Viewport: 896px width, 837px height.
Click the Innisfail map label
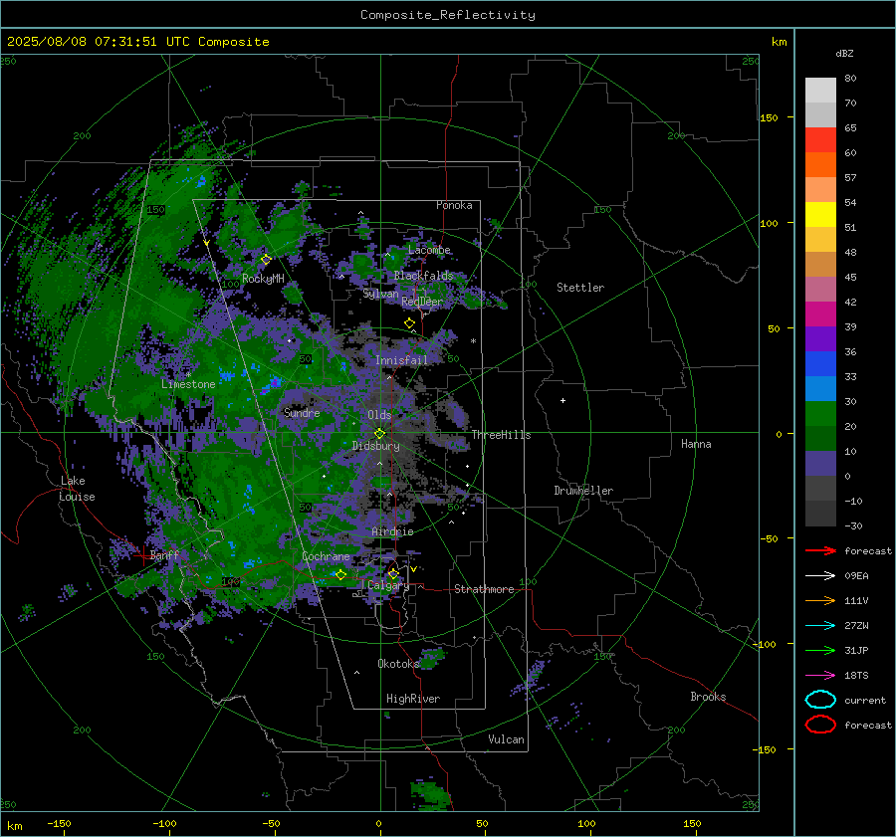click(402, 360)
